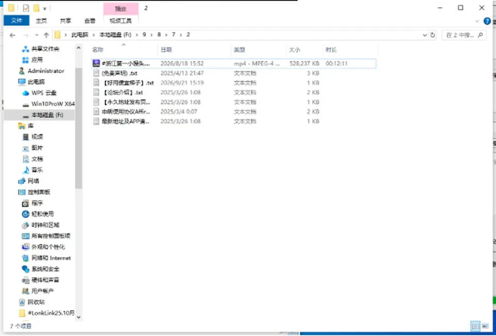Refresh the current folder view
Screen dimensions: 496x336
pyautogui.click(x=433, y=35)
